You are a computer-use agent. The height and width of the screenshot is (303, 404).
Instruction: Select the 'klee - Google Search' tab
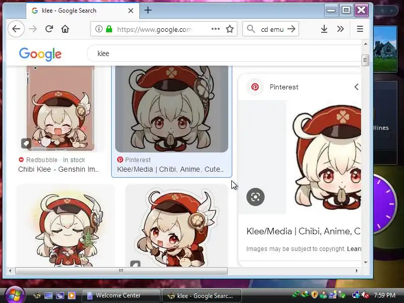(x=83, y=11)
